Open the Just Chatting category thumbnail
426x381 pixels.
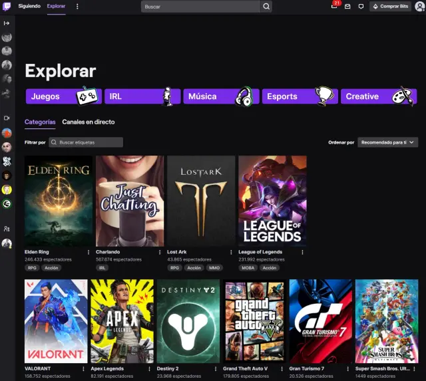(130, 201)
